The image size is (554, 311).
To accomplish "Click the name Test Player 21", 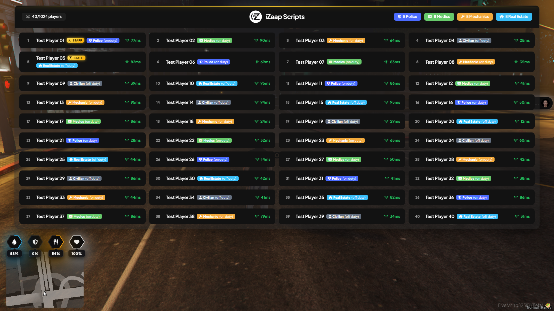I will click(50, 140).
